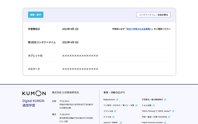Viewport: 198px width, 124px height.
Task: Open external-link icon beside フランス語
Action: (x=115, y=111)
